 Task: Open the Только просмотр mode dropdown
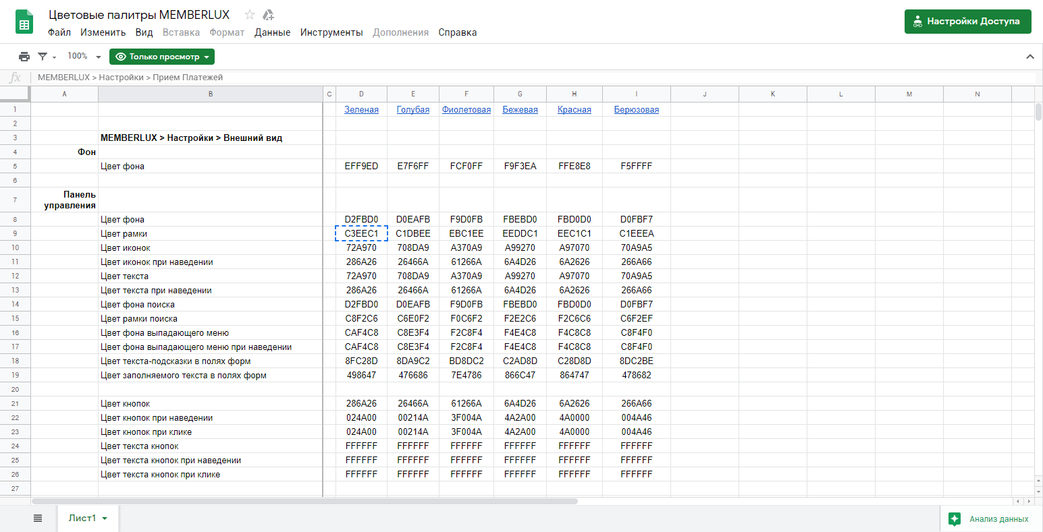[162, 57]
